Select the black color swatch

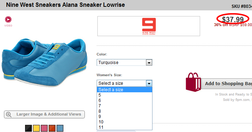[28, 128]
